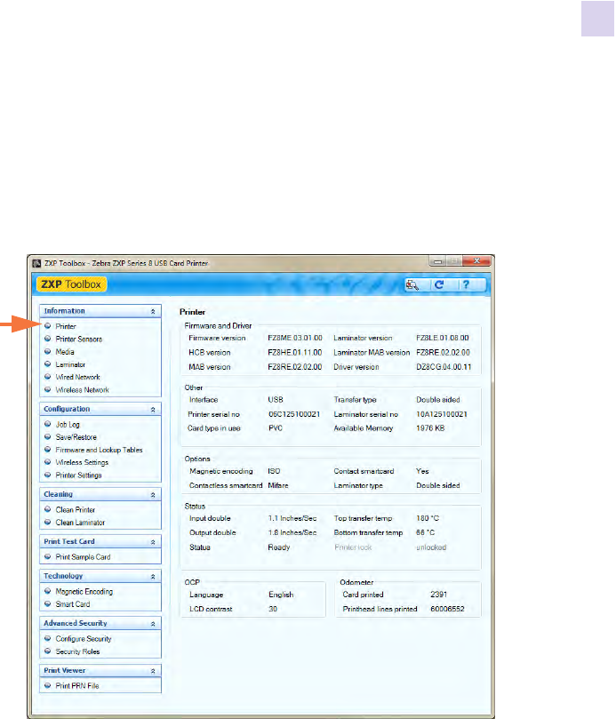Select Printer under Information
The image size is (616, 719).
click(66, 326)
